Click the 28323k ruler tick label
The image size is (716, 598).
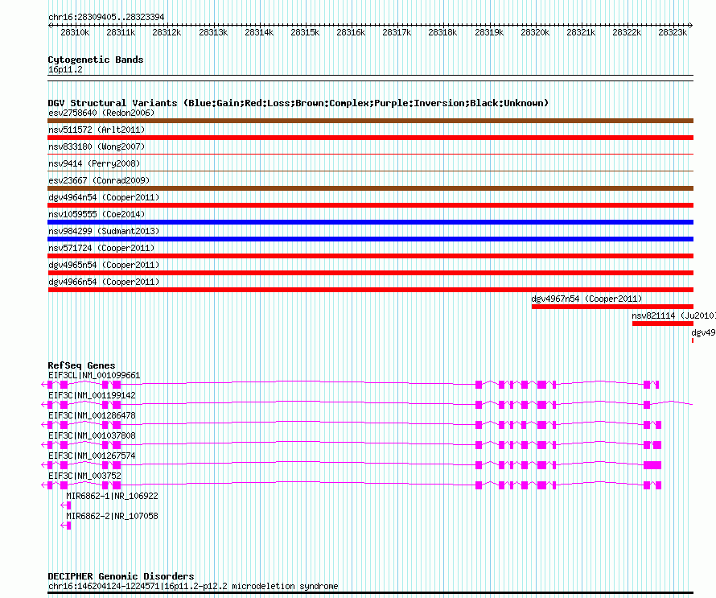673,32
